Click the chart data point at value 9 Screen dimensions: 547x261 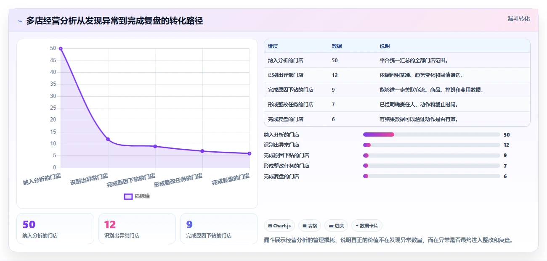(155, 146)
